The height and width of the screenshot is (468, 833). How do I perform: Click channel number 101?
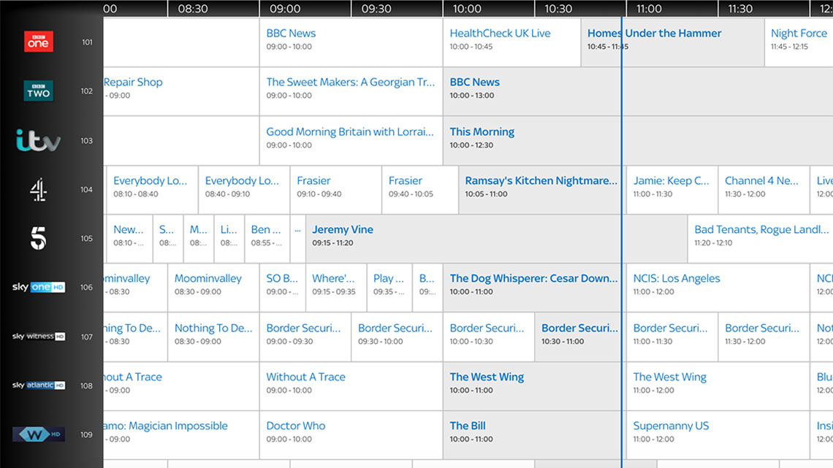click(87, 42)
